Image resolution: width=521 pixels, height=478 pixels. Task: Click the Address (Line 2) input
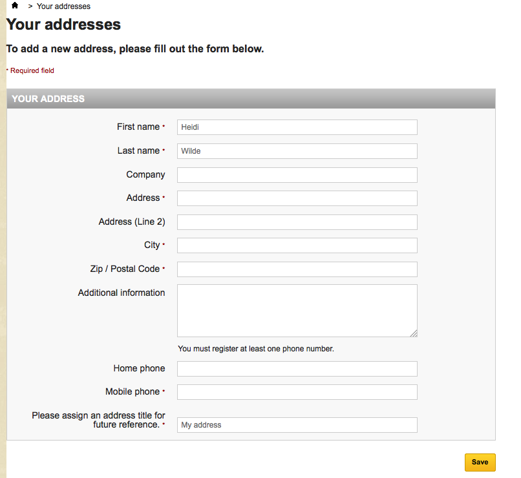(x=297, y=222)
